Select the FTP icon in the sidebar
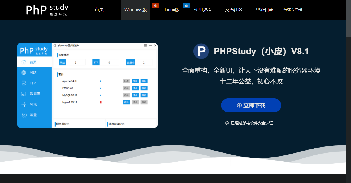The width and height of the screenshot is (351, 183). coord(24,83)
